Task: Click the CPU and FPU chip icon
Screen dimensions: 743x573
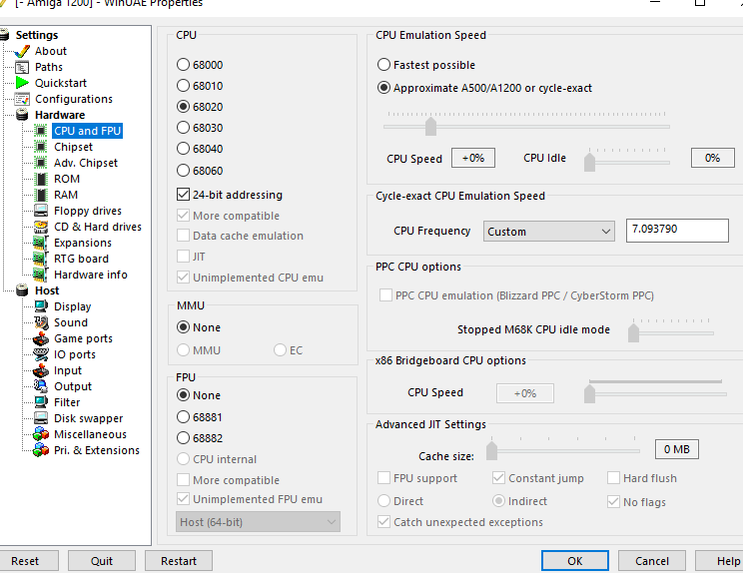Action: (41, 131)
